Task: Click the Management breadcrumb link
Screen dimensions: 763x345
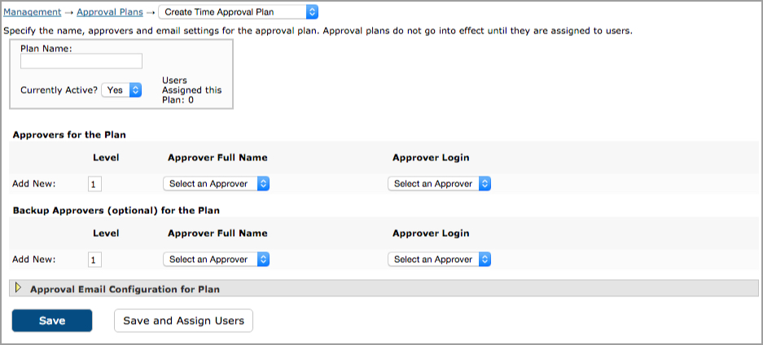Action: pyautogui.click(x=33, y=12)
